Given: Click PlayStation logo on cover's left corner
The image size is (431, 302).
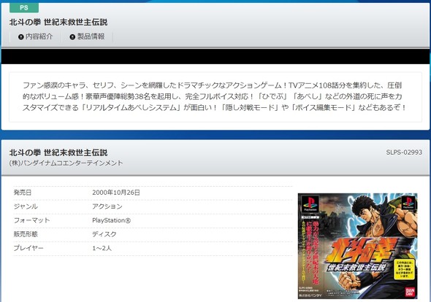Looking at the screenshot, I should [x=310, y=204].
